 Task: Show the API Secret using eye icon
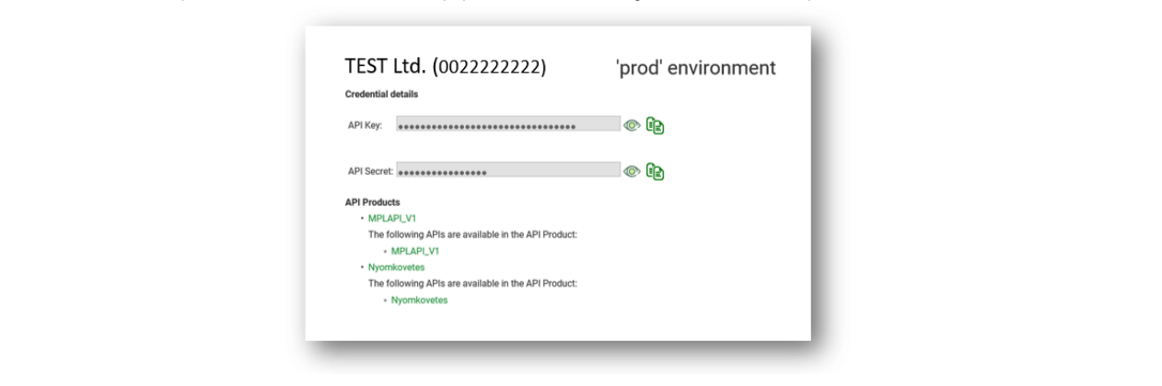[632, 171]
